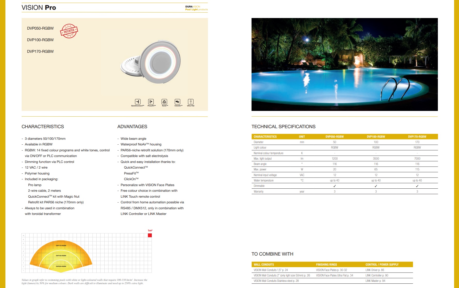Viewport: 459px width, 288px height.
Task: Click the 115 W power value
Action: click(x=417, y=169)
